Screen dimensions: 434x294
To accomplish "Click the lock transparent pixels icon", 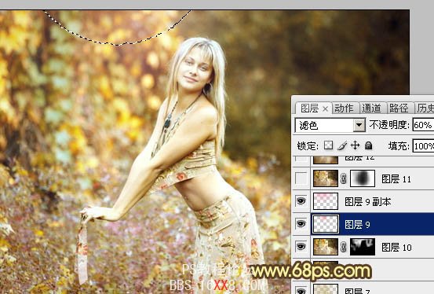I will tap(328, 145).
